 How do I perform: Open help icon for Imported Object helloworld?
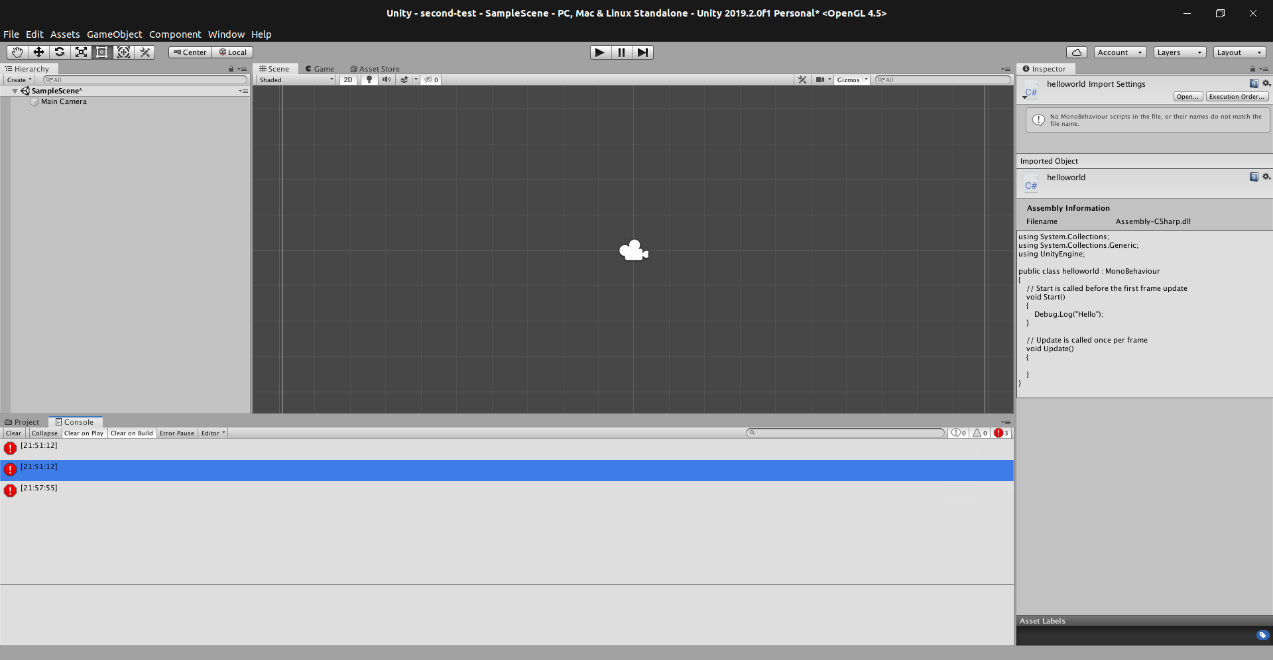pyautogui.click(x=1254, y=177)
